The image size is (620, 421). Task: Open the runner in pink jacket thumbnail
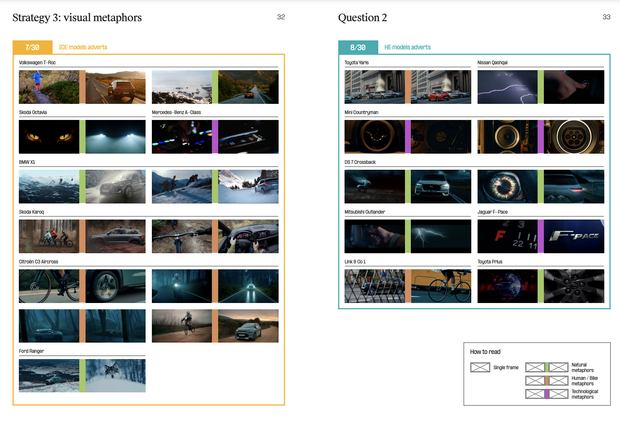click(49, 87)
